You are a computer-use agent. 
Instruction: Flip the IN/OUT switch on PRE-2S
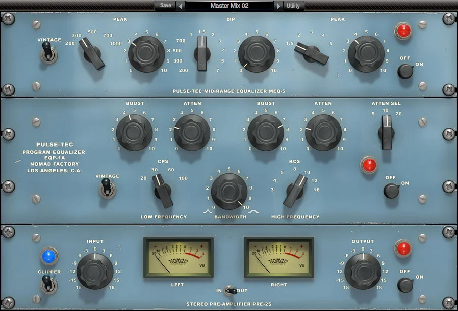pos(231,291)
